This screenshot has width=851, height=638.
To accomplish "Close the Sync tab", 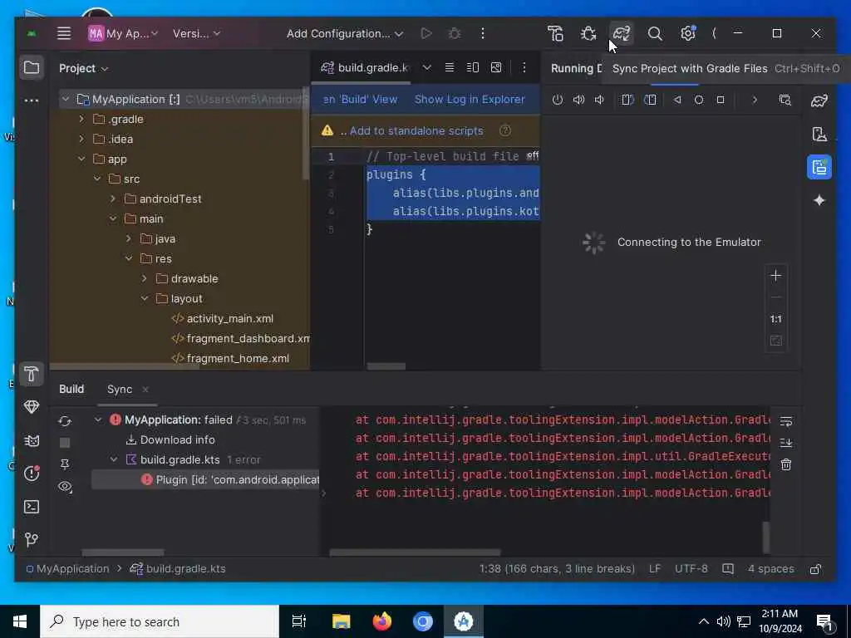I will (x=145, y=390).
